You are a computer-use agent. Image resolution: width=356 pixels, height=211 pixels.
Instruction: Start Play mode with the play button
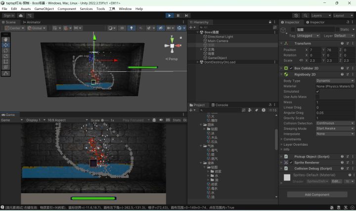tap(170, 15)
